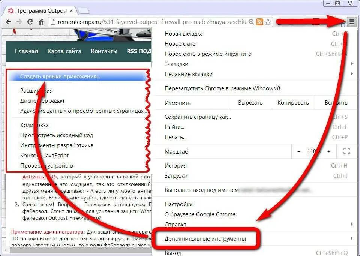Viewport: 360px width, 256px height.
Task: Bookmark page with the star icon
Action: 268,22
